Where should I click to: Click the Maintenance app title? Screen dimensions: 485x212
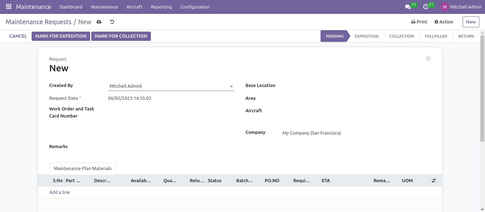click(33, 7)
